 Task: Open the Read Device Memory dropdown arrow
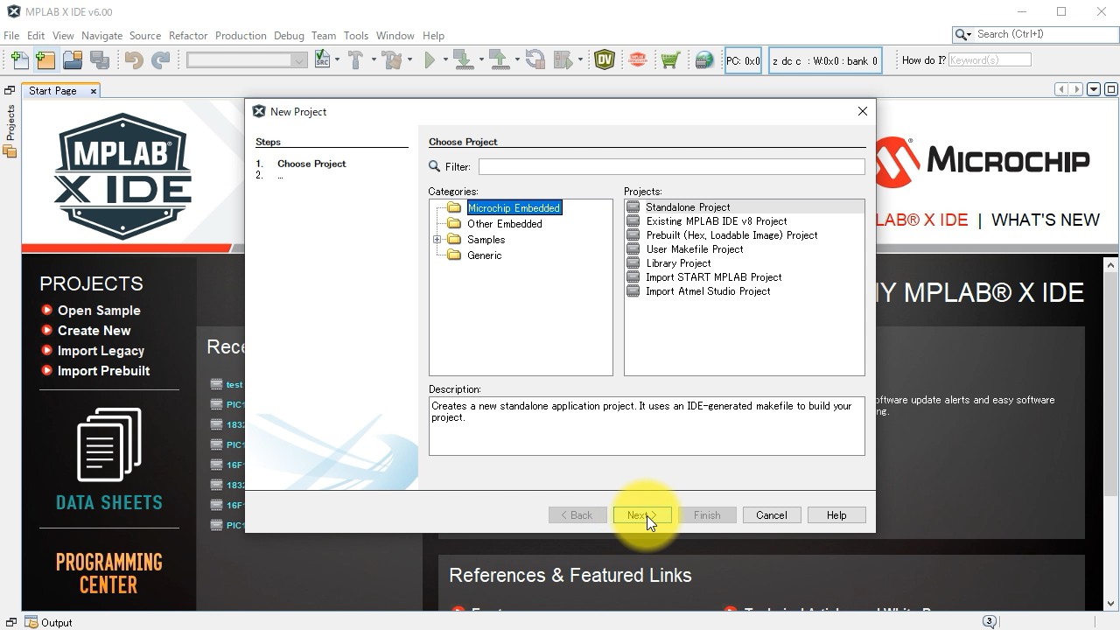point(517,59)
